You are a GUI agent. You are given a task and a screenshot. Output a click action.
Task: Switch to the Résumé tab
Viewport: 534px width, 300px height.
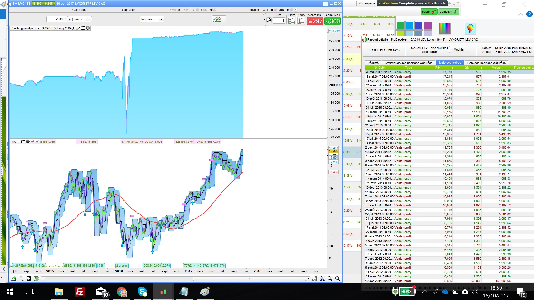373,63
